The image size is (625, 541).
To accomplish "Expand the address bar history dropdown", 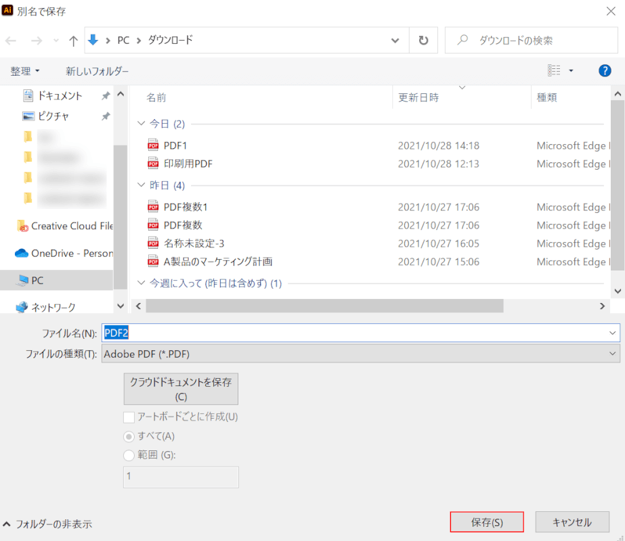I will tap(395, 40).
